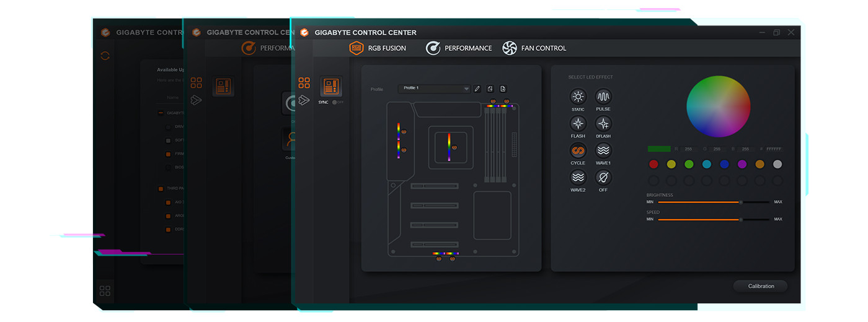Go to the RGB Fusion tab
The height and width of the screenshot is (322, 868).
tap(378, 48)
